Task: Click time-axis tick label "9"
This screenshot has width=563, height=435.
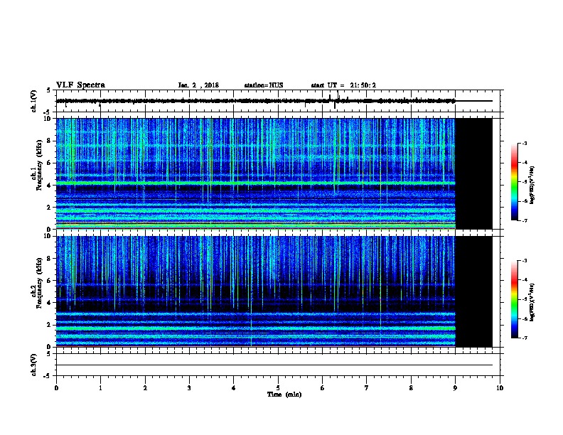Action: coord(455,388)
